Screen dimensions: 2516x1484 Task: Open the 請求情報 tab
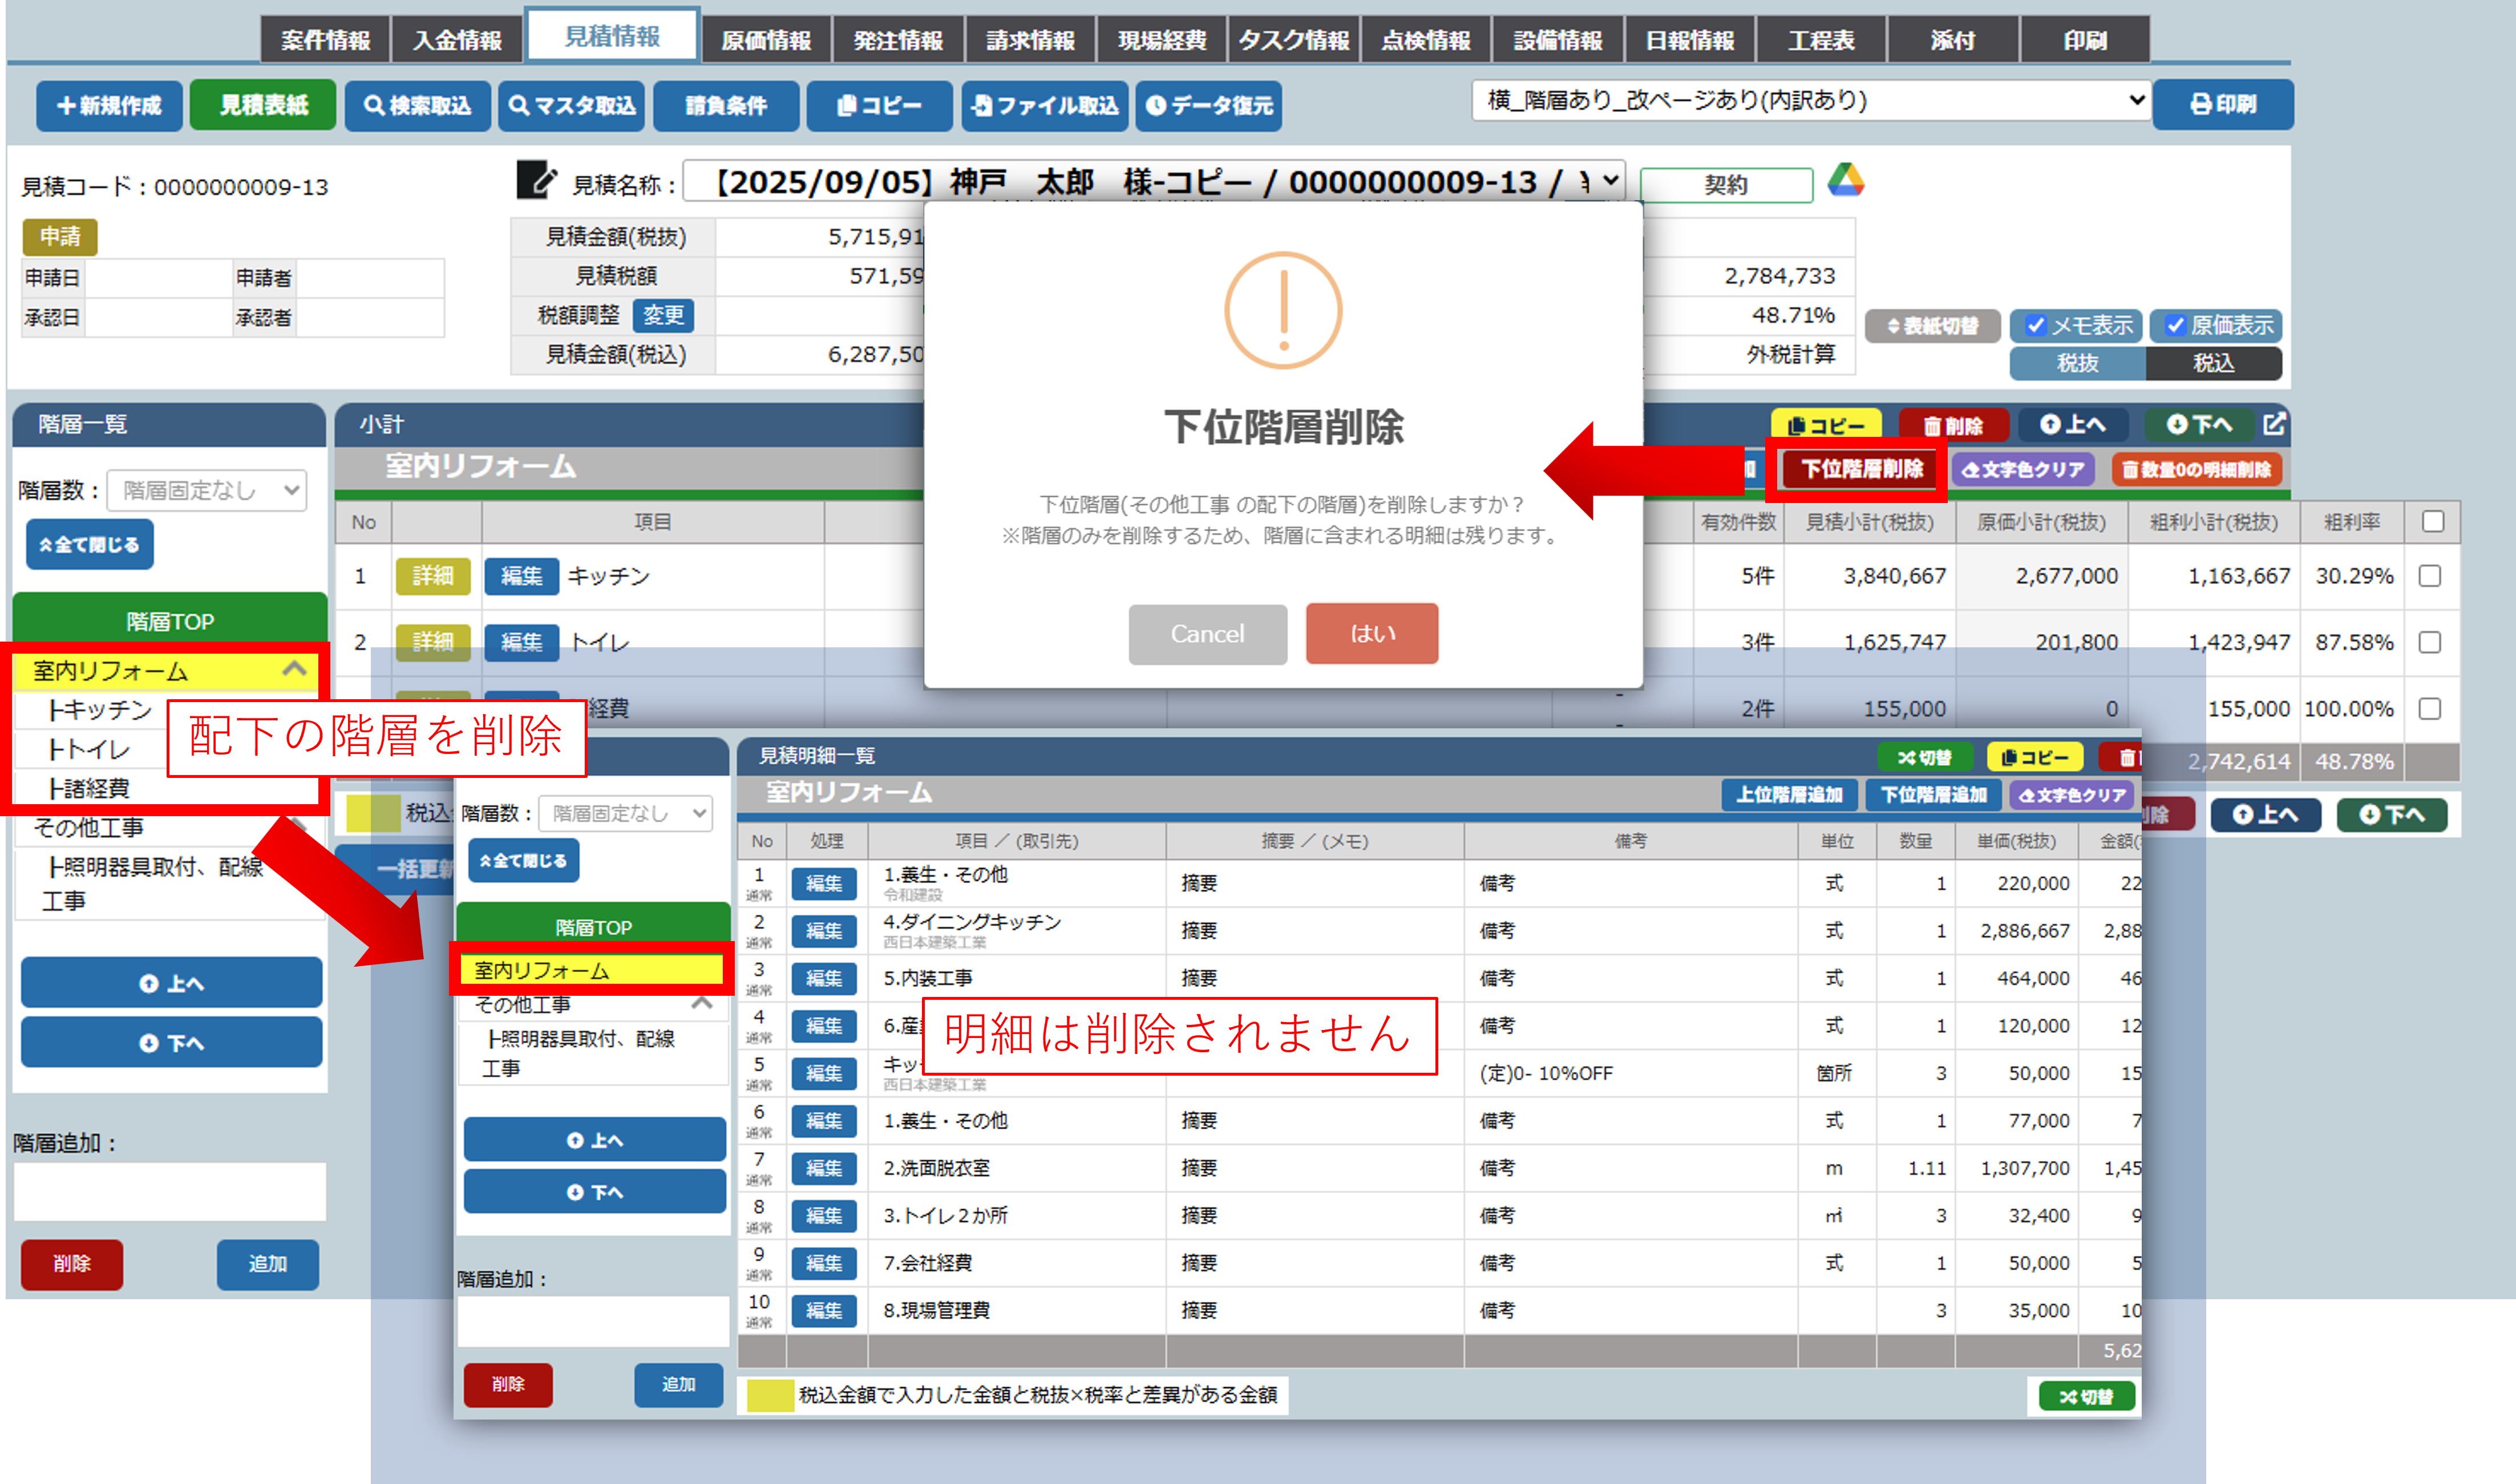[1030, 40]
